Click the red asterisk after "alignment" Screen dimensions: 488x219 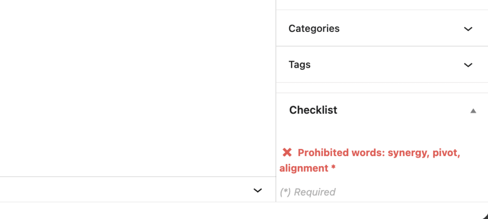[333, 168]
